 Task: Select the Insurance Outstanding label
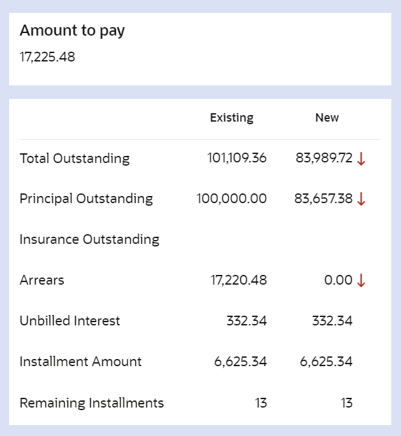[89, 239]
